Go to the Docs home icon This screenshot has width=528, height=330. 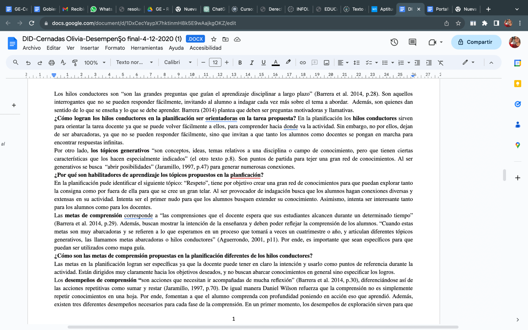pyautogui.click(x=12, y=43)
